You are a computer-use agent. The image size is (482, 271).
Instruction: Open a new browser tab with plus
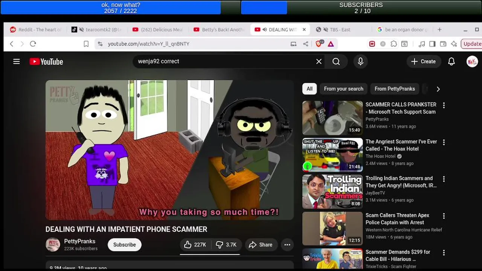(x=439, y=29)
